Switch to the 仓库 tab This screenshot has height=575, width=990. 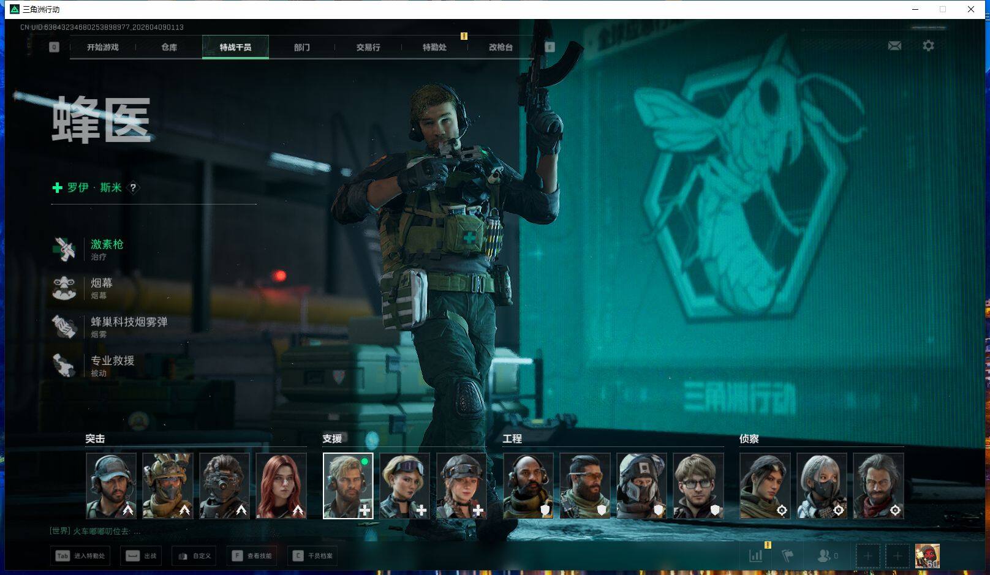point(169,47)
